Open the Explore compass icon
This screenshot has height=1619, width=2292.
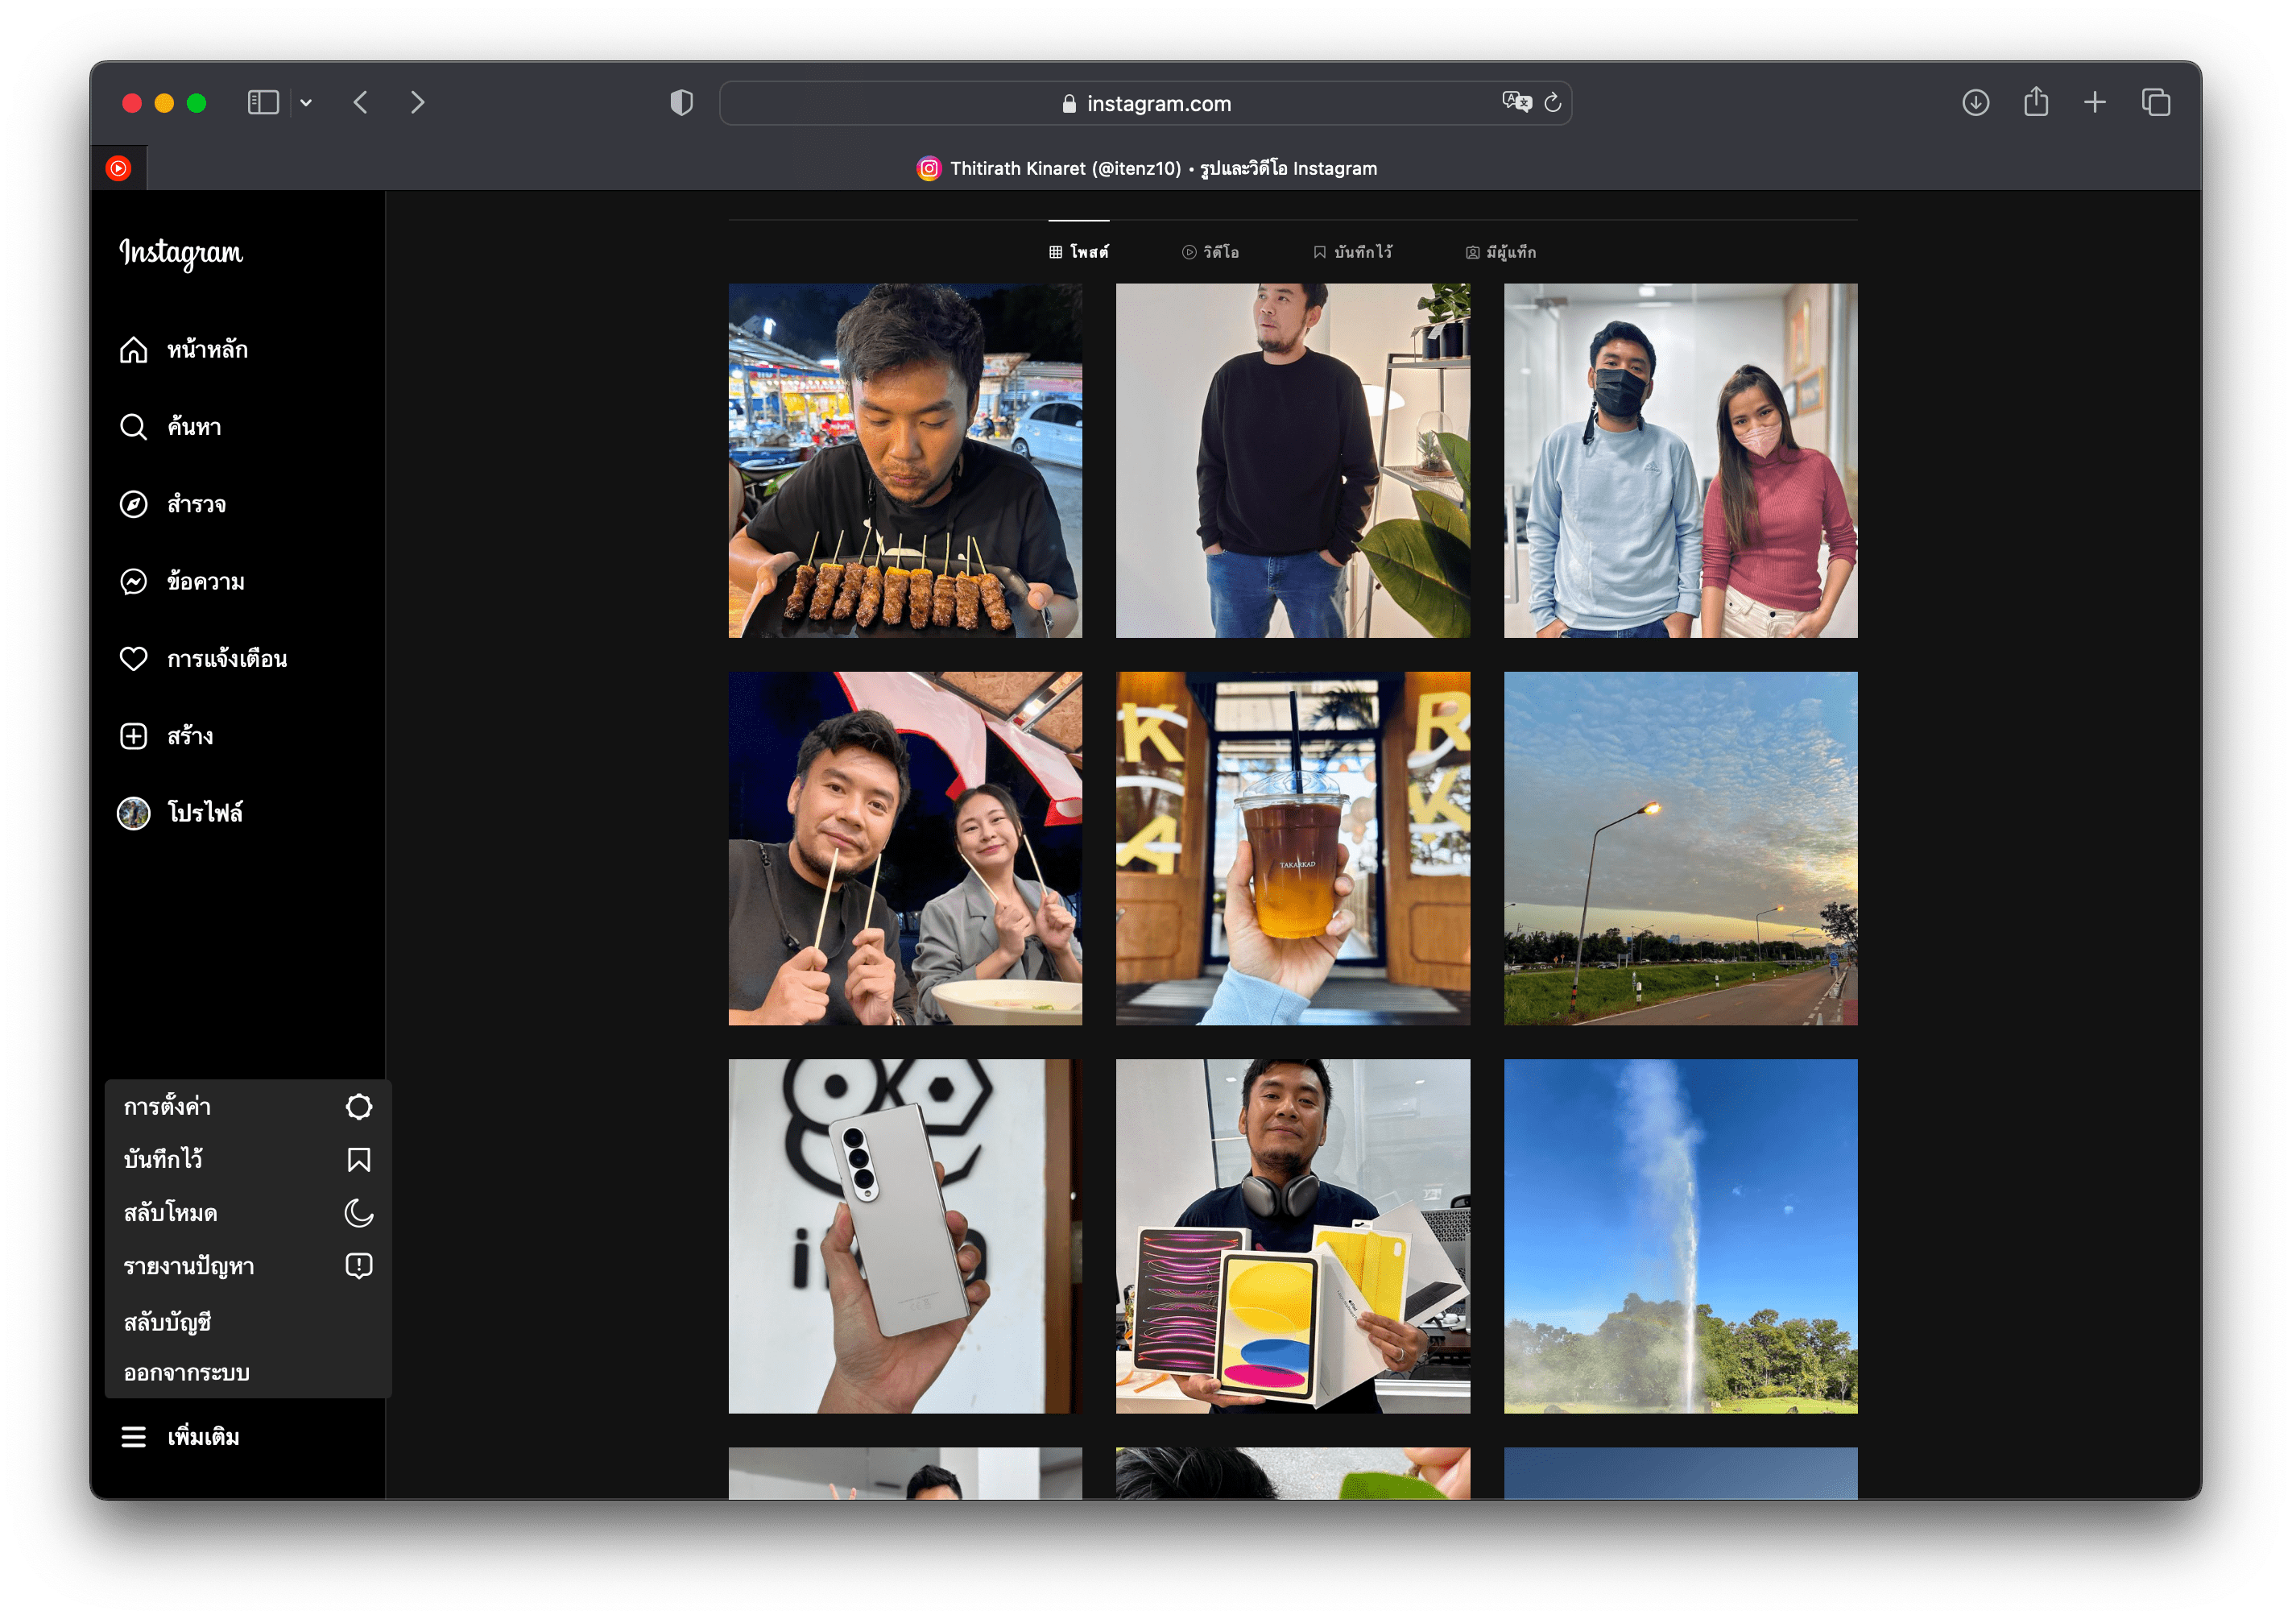(134, 504)
